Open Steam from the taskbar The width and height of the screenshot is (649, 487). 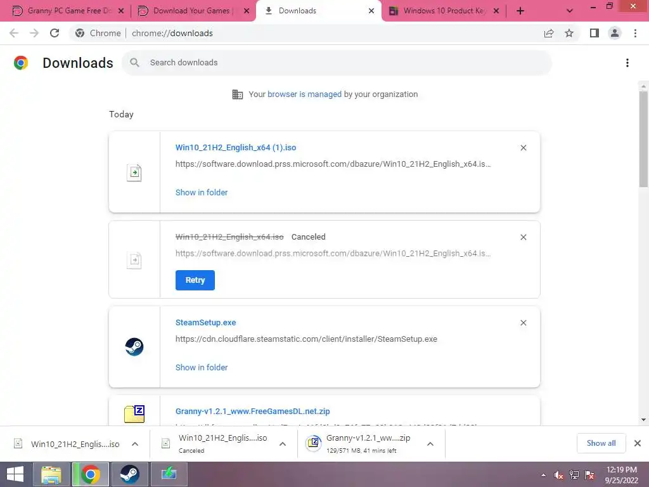pos(129,474)
